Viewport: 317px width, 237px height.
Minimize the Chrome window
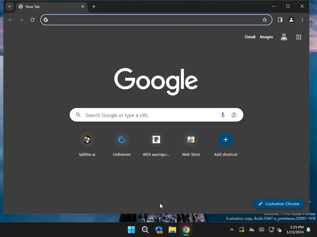point(274,6)
